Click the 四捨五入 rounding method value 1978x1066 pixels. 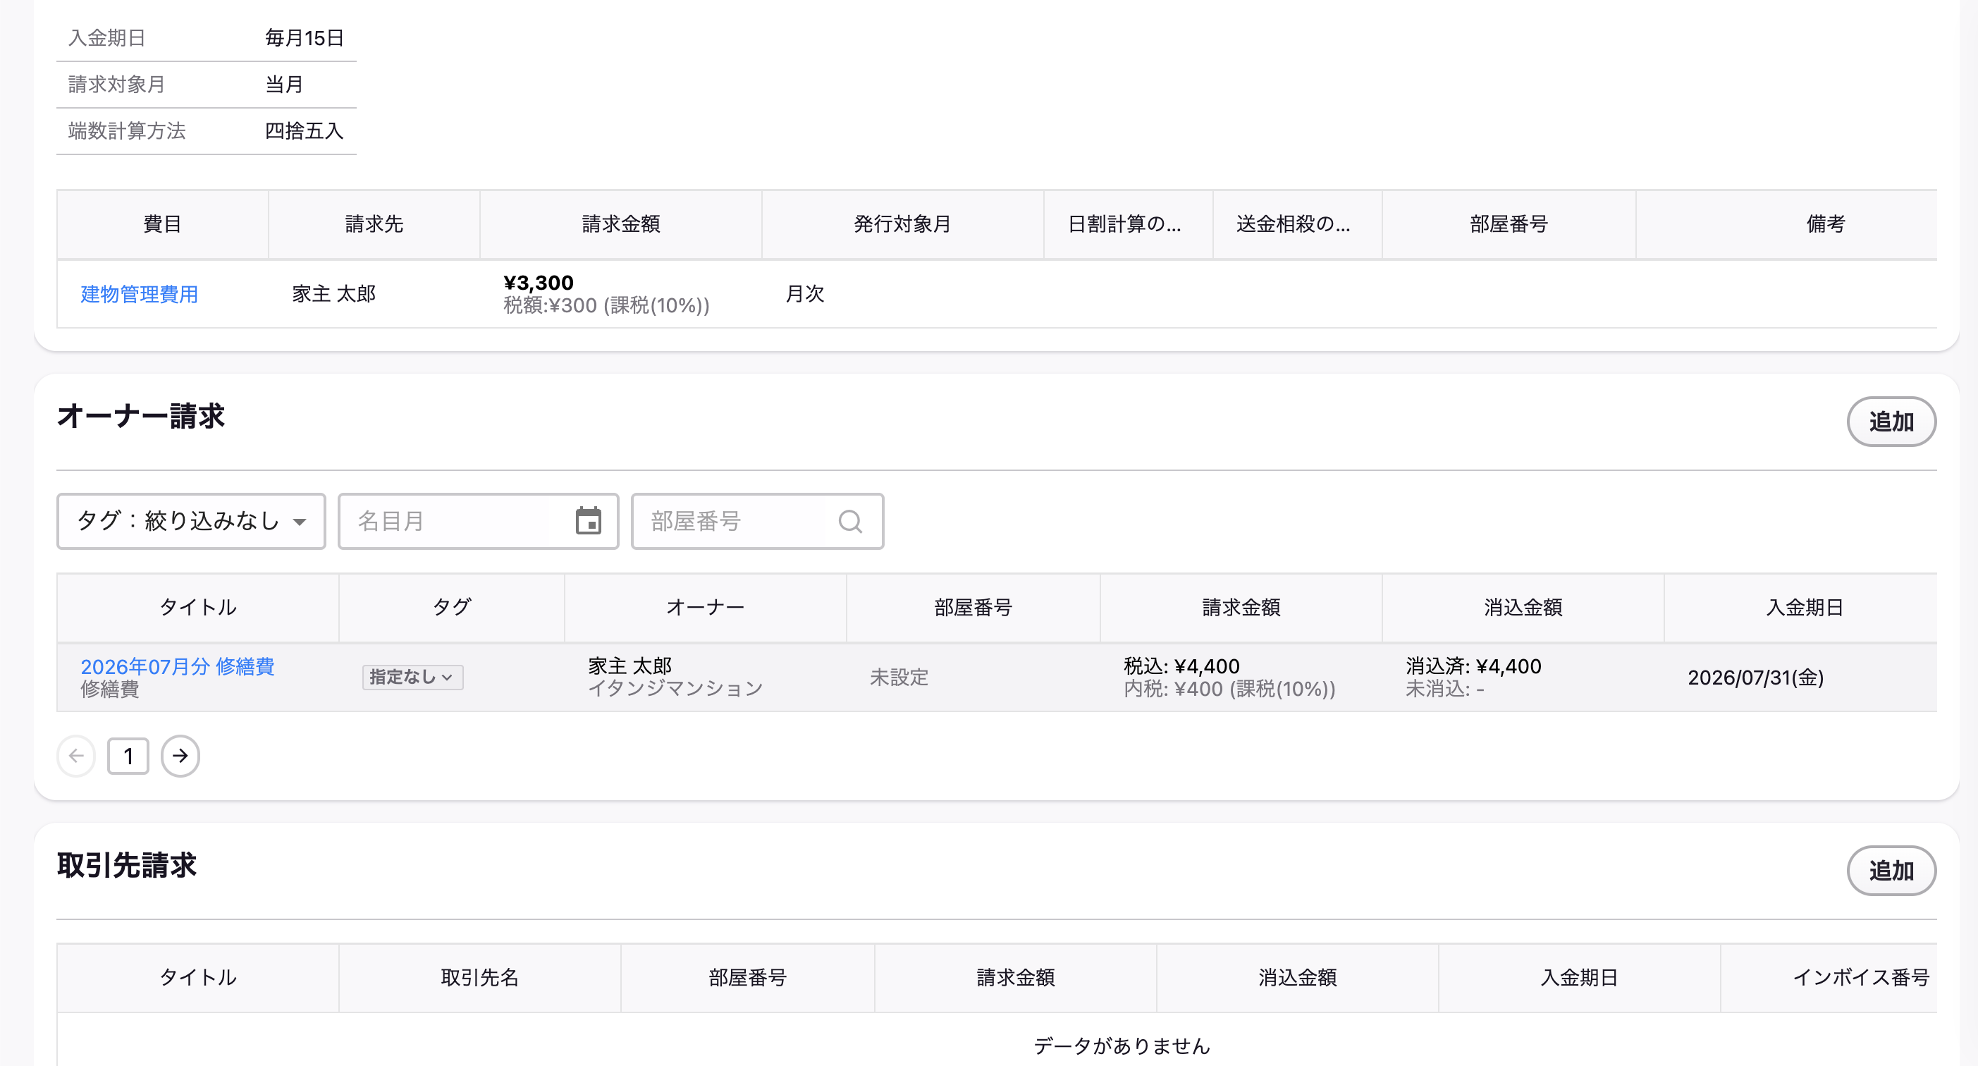(304, 131)
